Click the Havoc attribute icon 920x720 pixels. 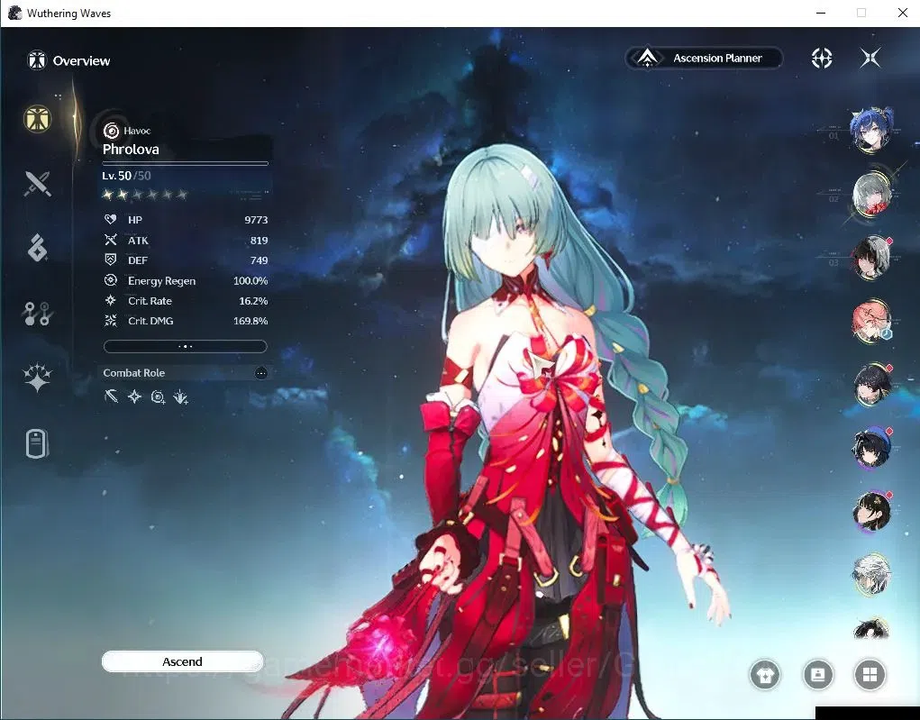(x=111, y=131)
